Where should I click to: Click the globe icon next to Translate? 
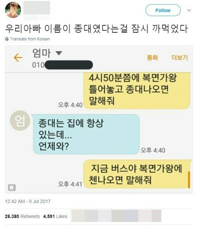(x=7, y=39)
